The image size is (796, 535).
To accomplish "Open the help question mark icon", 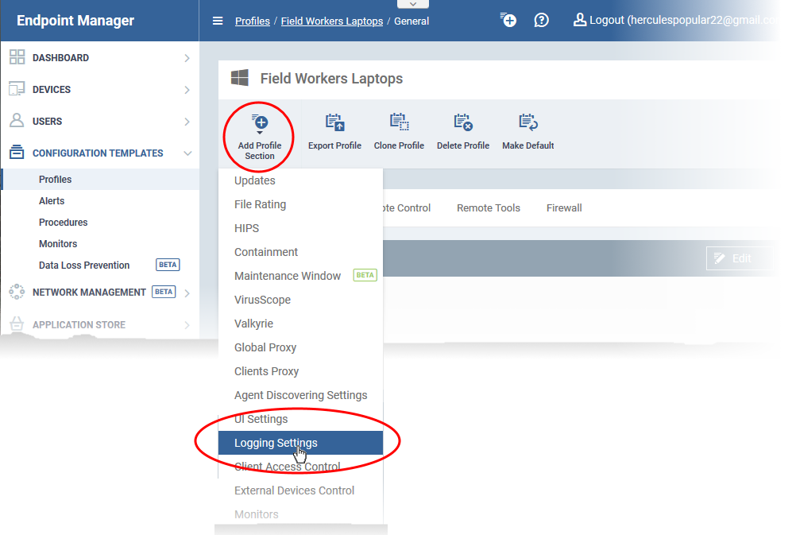I will [x=541, y=21].
